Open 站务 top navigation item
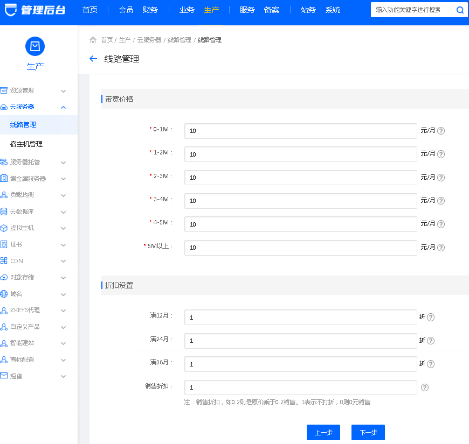 (308, 10)
